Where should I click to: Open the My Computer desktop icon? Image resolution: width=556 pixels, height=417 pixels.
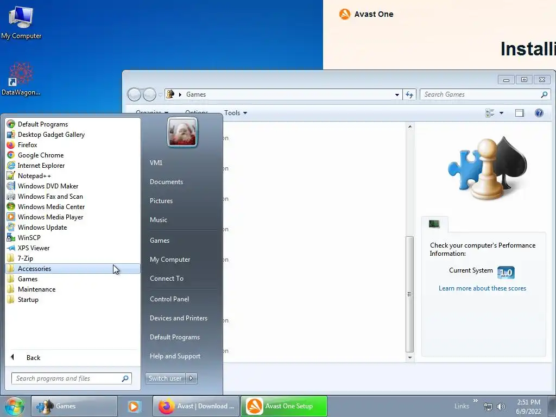point(21,22)
